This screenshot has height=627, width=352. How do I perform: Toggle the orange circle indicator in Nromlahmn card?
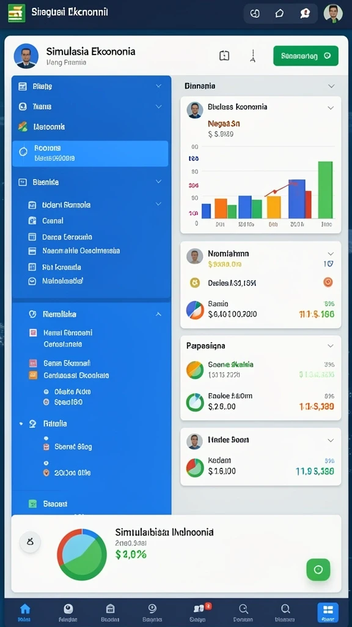(x=328, y=282)
